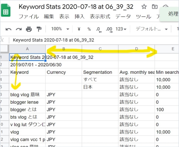
Task: Open the 表示 menu
Action: [64, 17]
